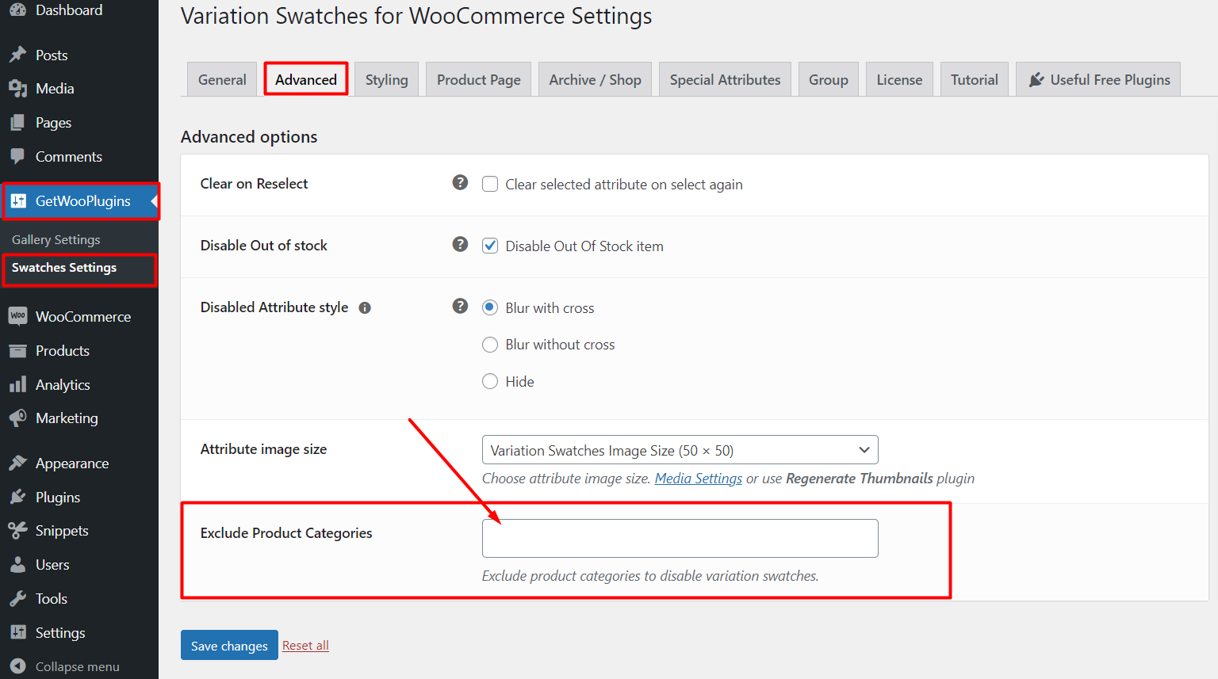1218x679 pixels.
Task: Click the Snippets scissors icon
Action: pos(17,530)
